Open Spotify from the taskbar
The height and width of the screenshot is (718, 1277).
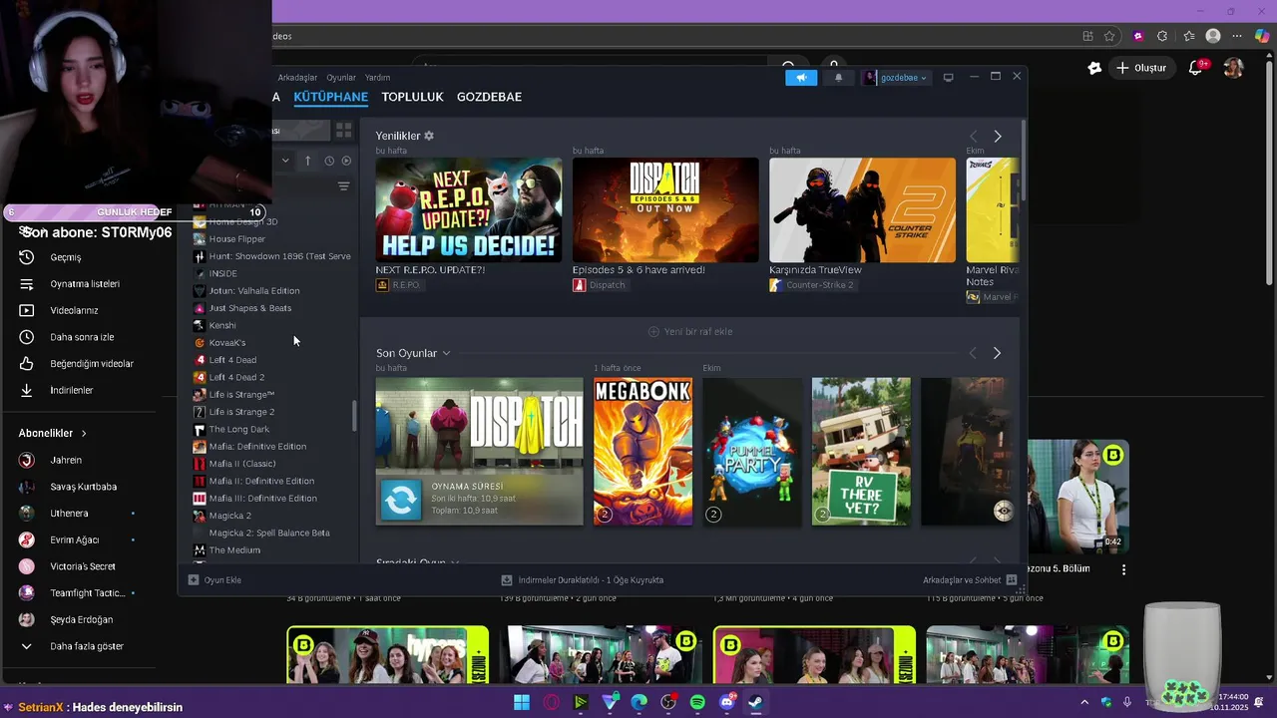click(x=697, y=702)
